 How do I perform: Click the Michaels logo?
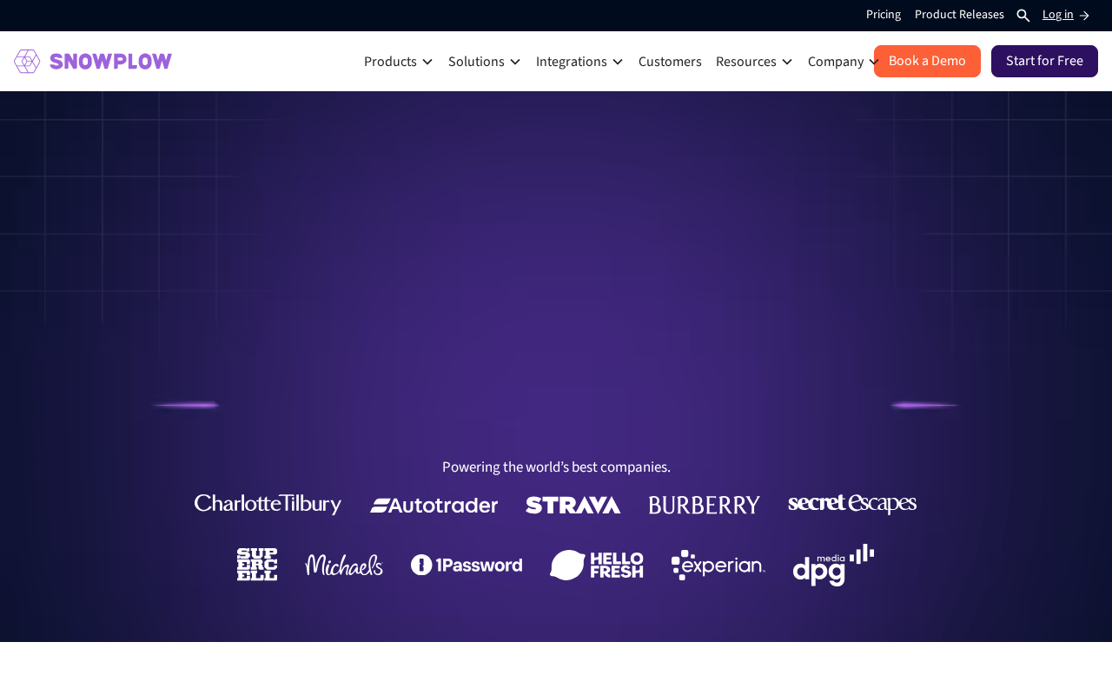(x=344, y=565)
